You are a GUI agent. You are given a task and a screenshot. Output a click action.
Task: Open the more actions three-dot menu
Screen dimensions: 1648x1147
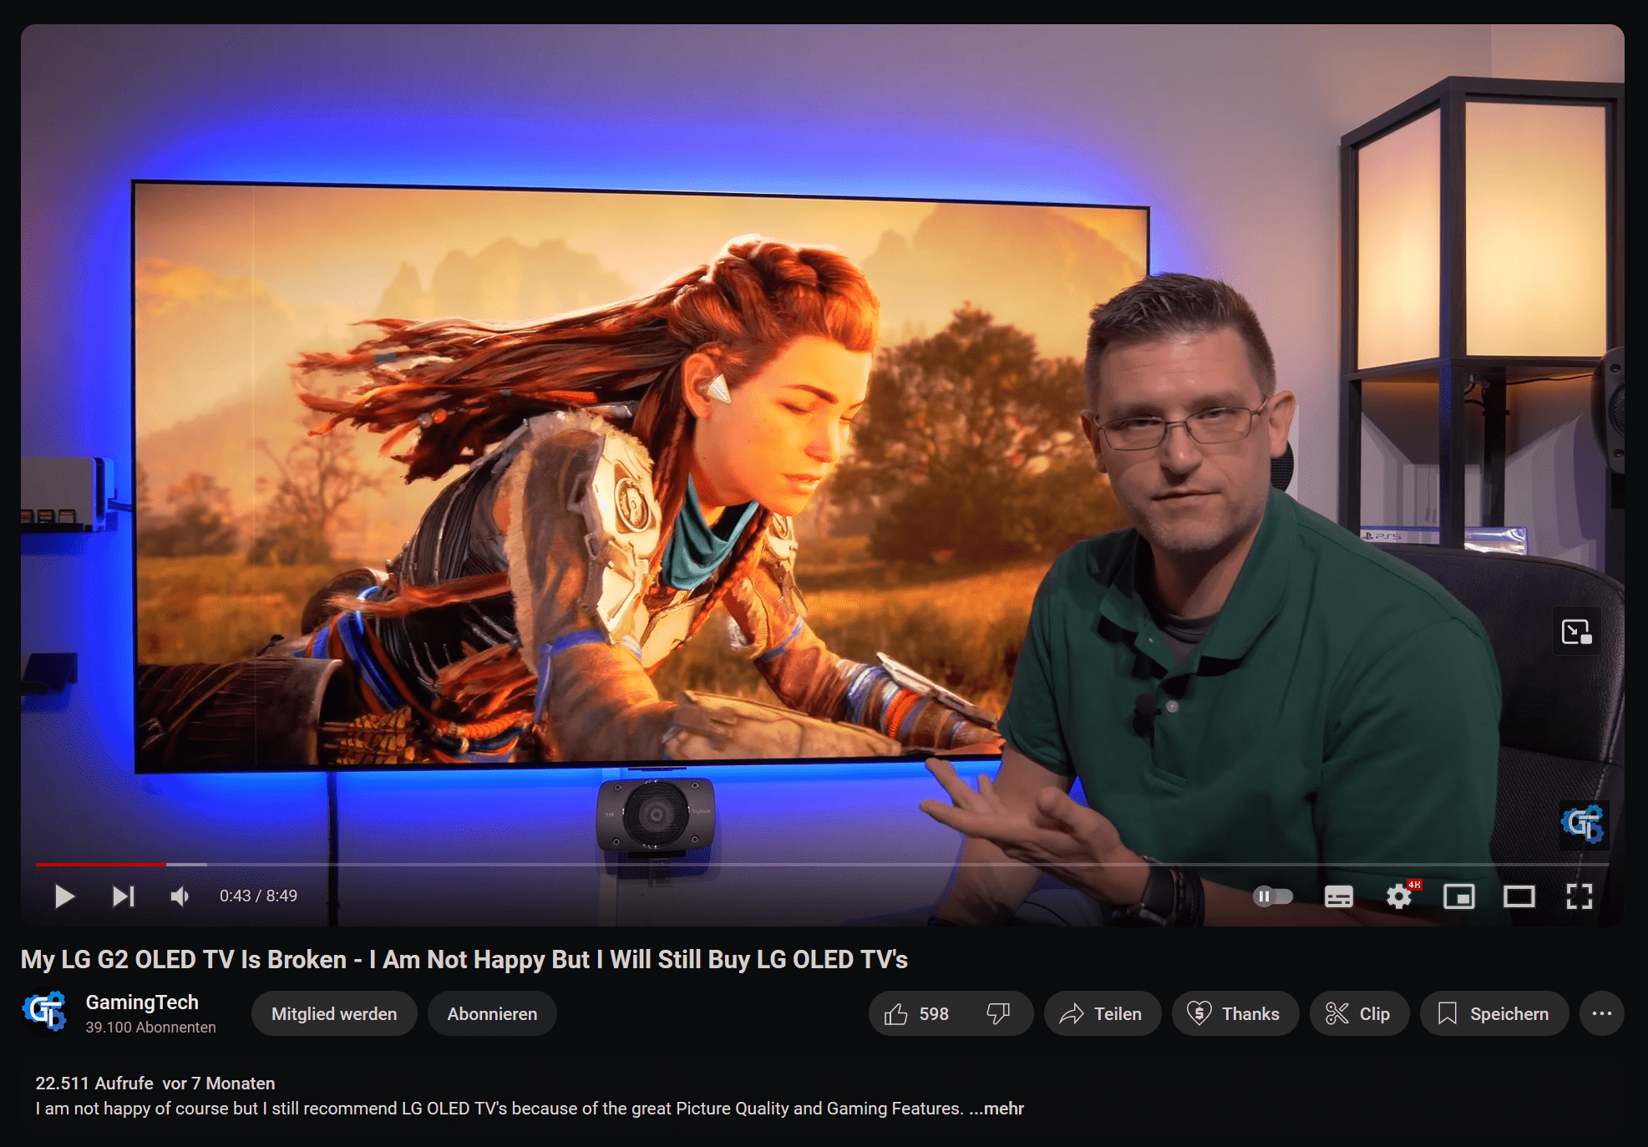point(1601,1013)
